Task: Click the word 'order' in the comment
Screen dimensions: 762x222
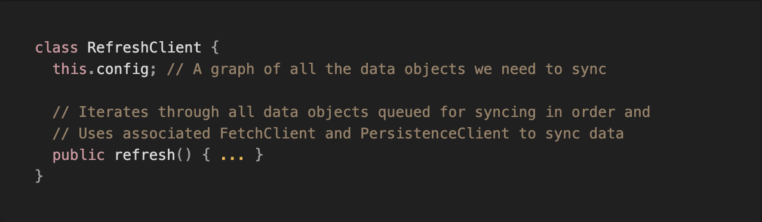Action: (593, 112)
